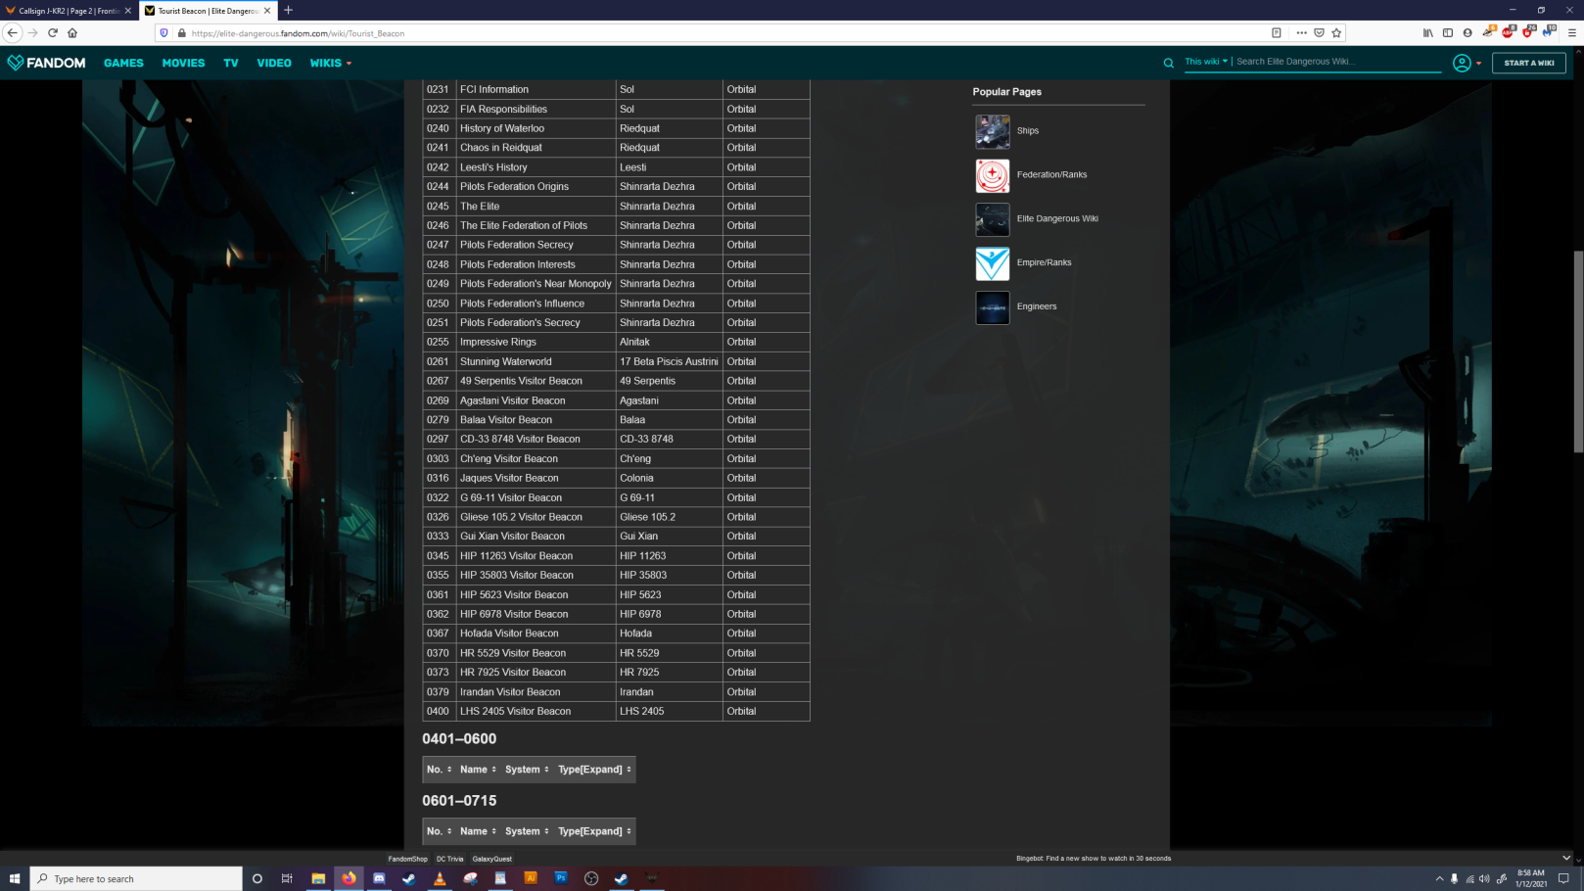Open the GAMES navigation item

[123, 63]
